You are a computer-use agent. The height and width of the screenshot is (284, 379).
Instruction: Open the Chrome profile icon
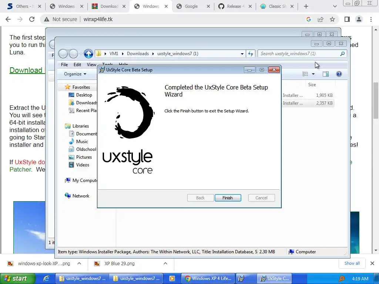pos(359,19)
